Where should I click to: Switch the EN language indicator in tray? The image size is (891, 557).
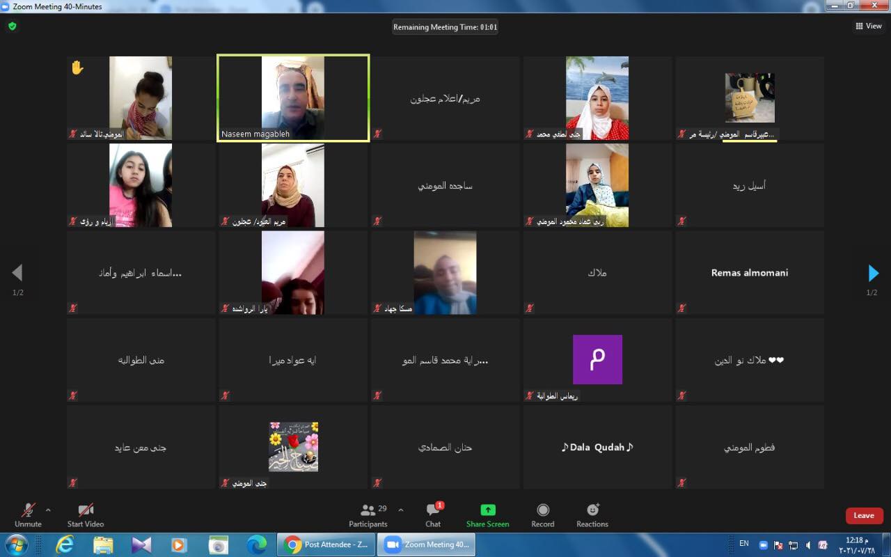[x=743, y=543]
